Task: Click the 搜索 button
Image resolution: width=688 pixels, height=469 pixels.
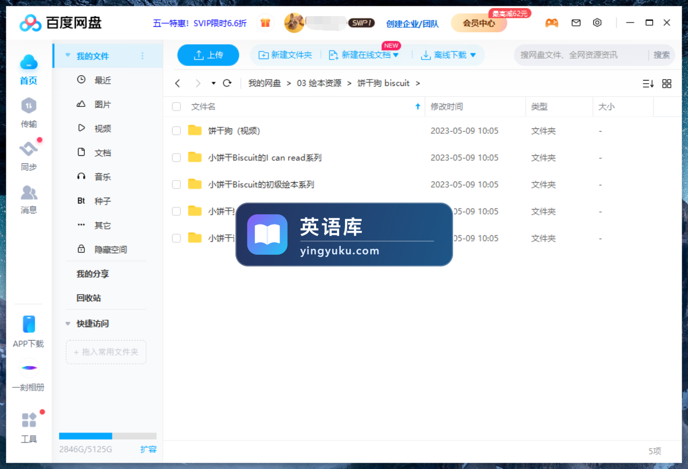Action: pyautogui.click(x=662, y=55)
